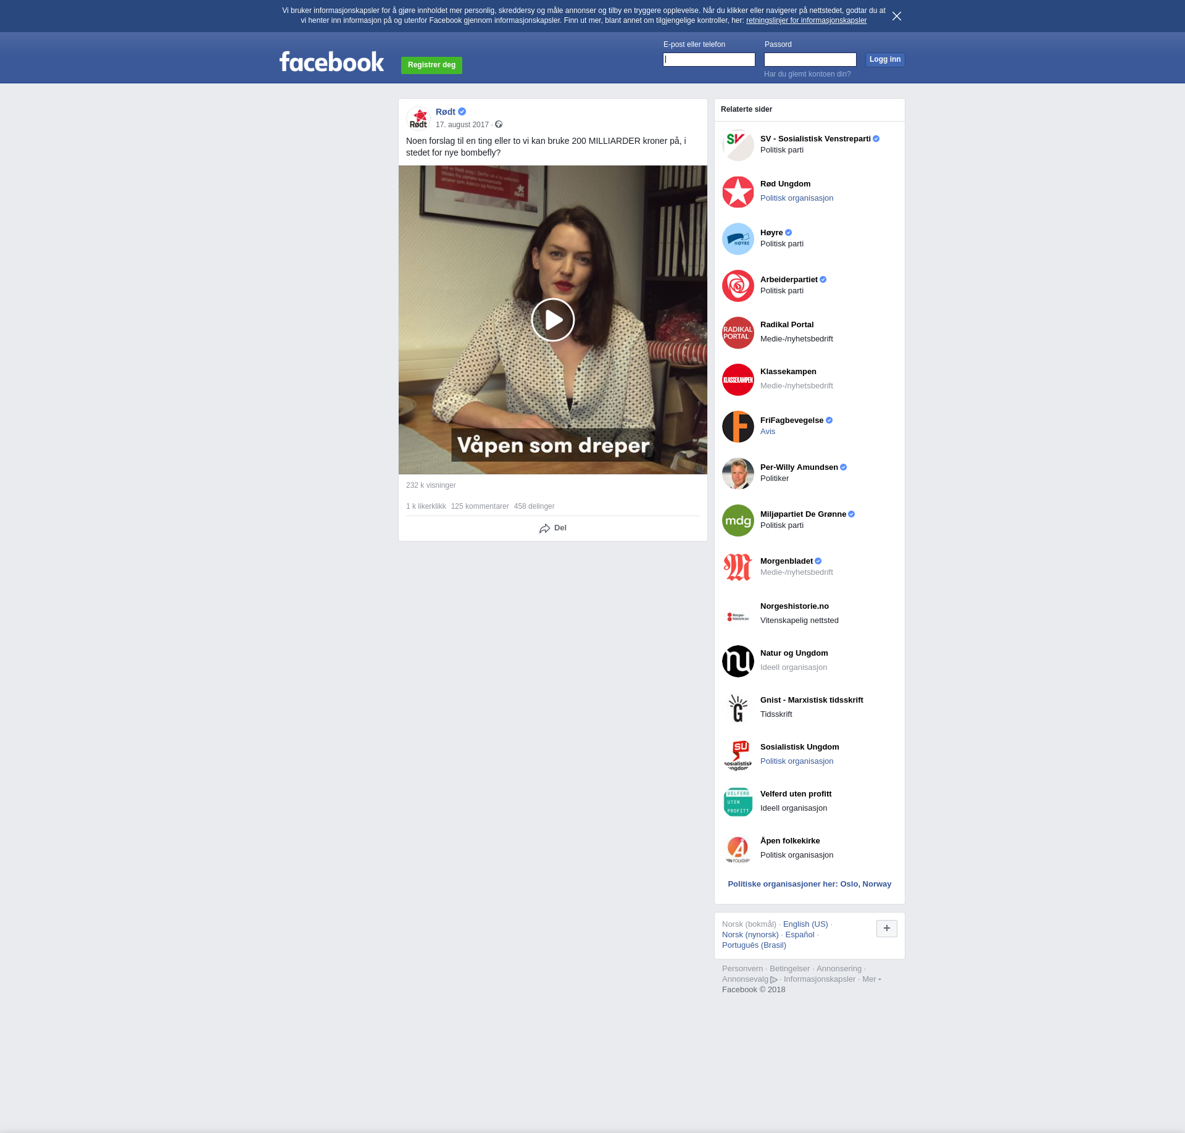Click the Rødt page profile picture
1185x1133 pixels.
click(418, 118)
